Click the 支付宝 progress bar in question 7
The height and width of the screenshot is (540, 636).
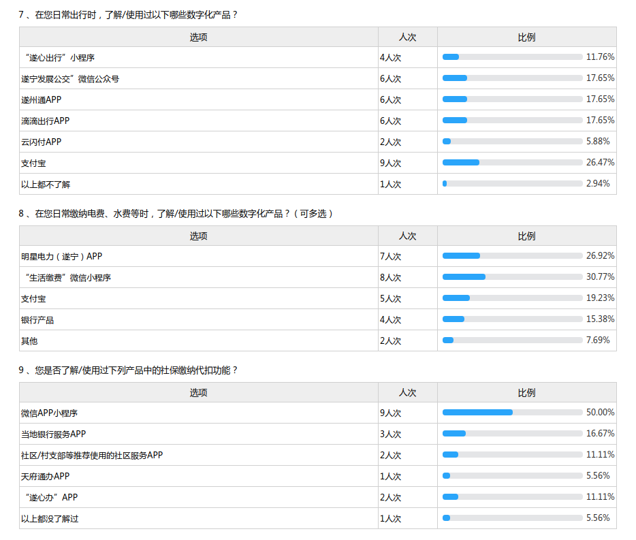(x=512, y=163)
